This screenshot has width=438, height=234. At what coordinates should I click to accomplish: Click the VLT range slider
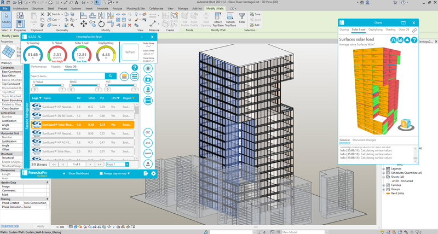121,85
